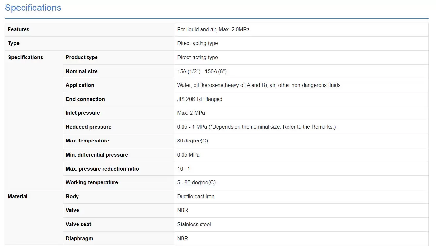Select the Reduced pressure label
Image resolution: width=436 pixels, height=250 pixels.
pyautogui.click(x=88, y=127)
